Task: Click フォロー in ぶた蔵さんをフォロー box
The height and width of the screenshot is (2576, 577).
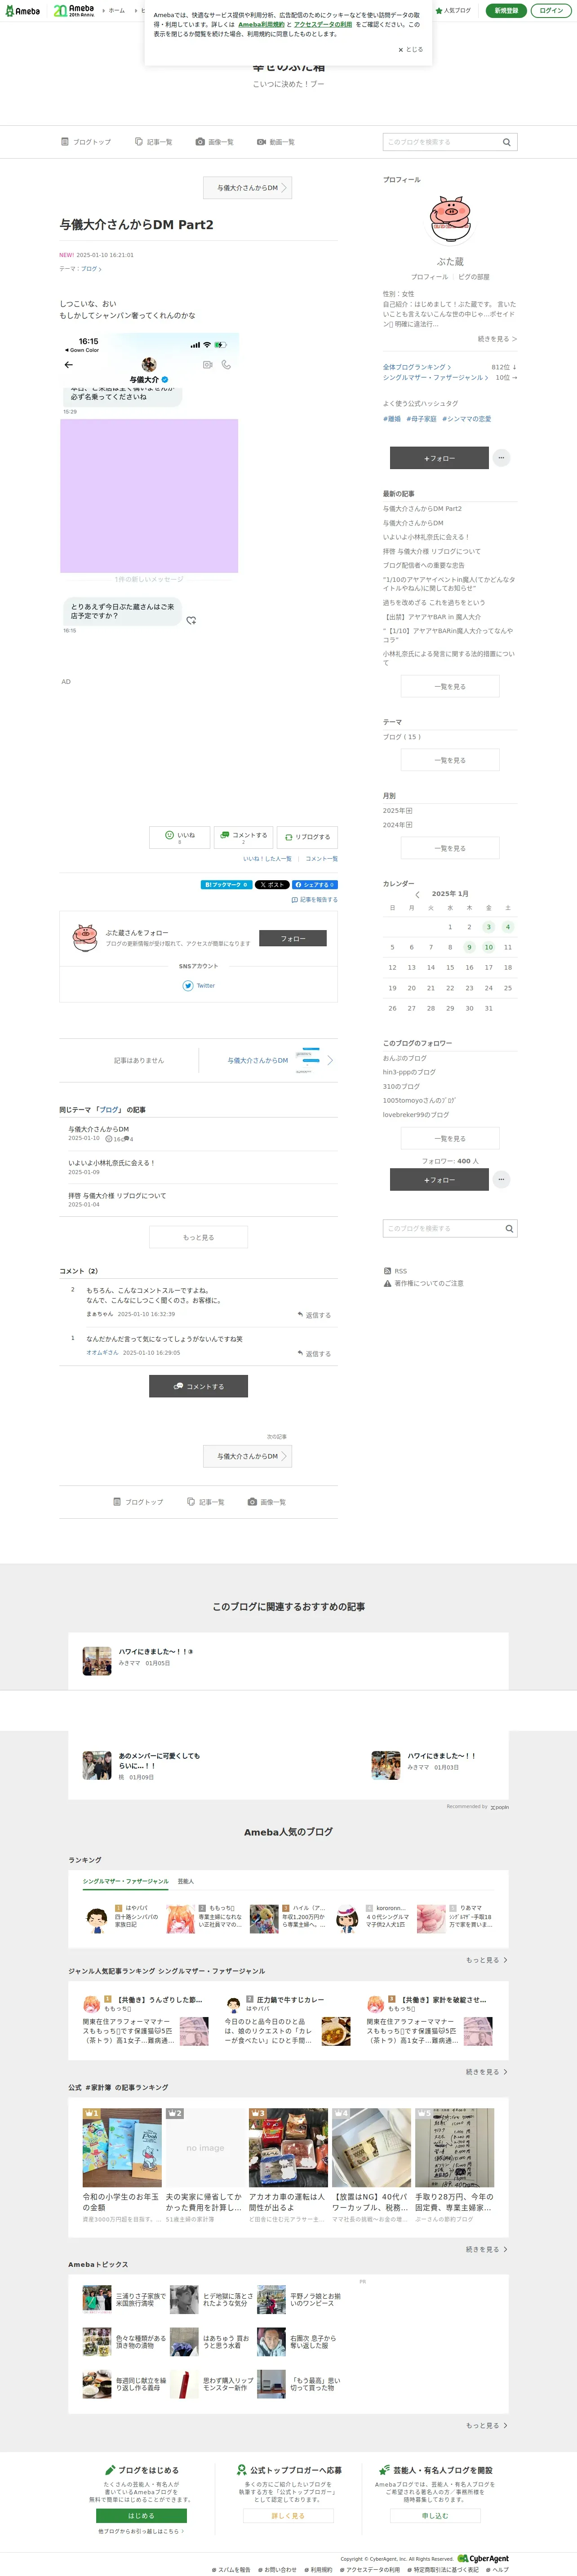Action: point(293,939)
